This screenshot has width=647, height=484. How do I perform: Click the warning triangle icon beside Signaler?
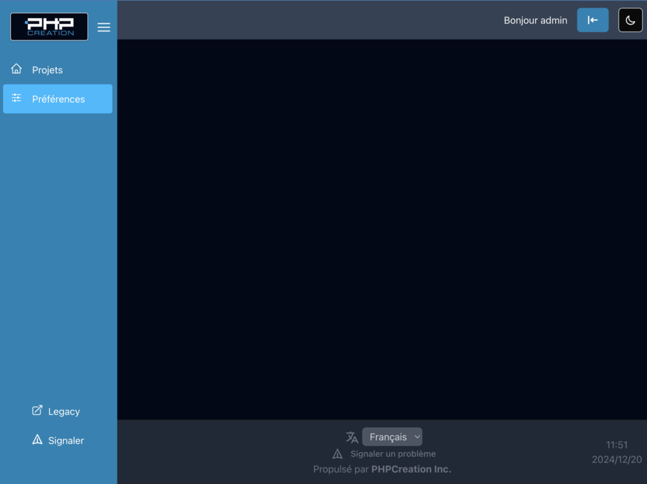pos(37,440)
